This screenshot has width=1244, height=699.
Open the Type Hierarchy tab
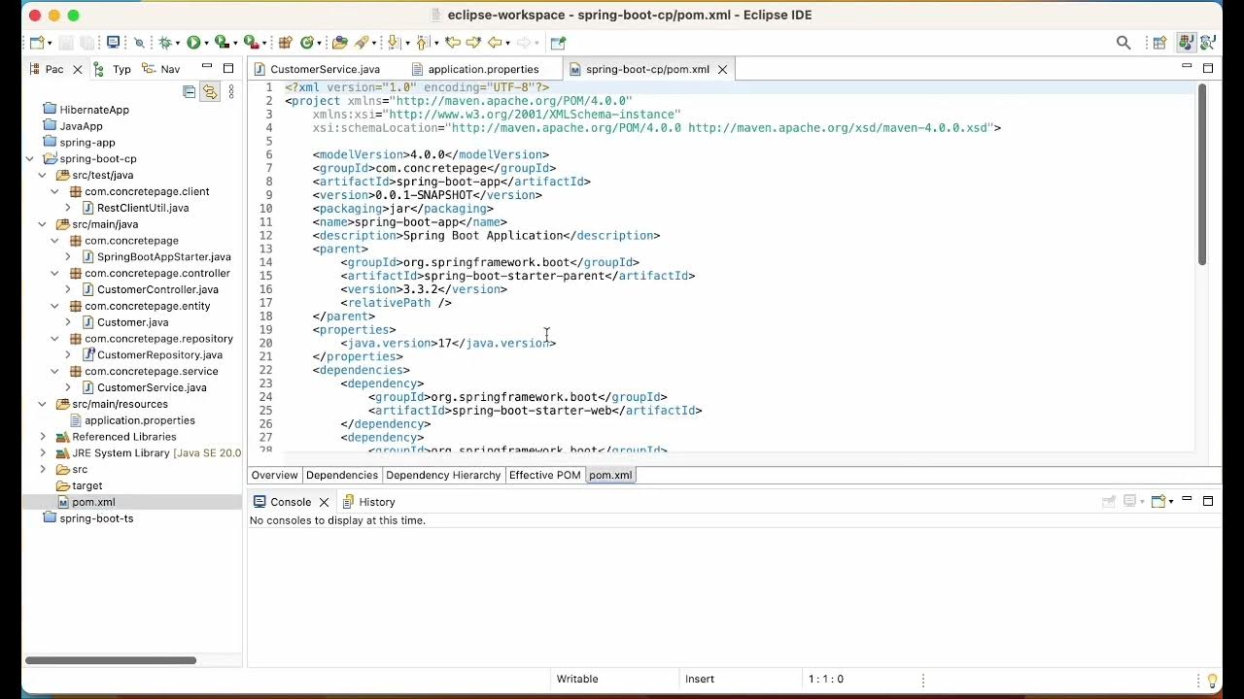click(112, 69)
